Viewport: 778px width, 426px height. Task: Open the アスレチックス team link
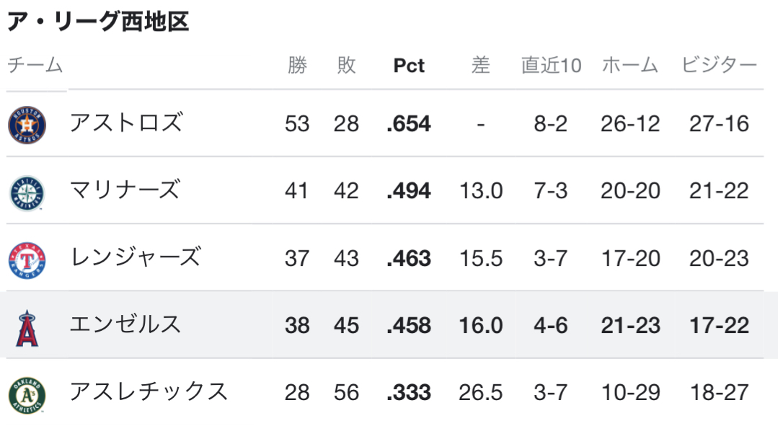click(x=149, y=391)
